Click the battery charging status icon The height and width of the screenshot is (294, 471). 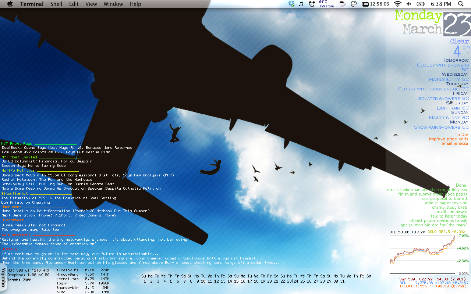pyautogui.click(x=421, y=4)
